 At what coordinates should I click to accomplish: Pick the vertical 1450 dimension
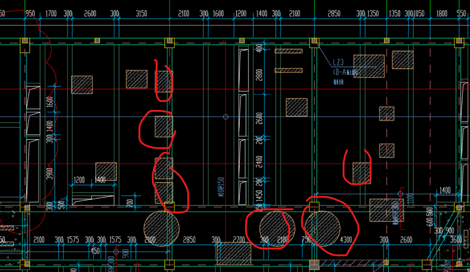point(259,196)
